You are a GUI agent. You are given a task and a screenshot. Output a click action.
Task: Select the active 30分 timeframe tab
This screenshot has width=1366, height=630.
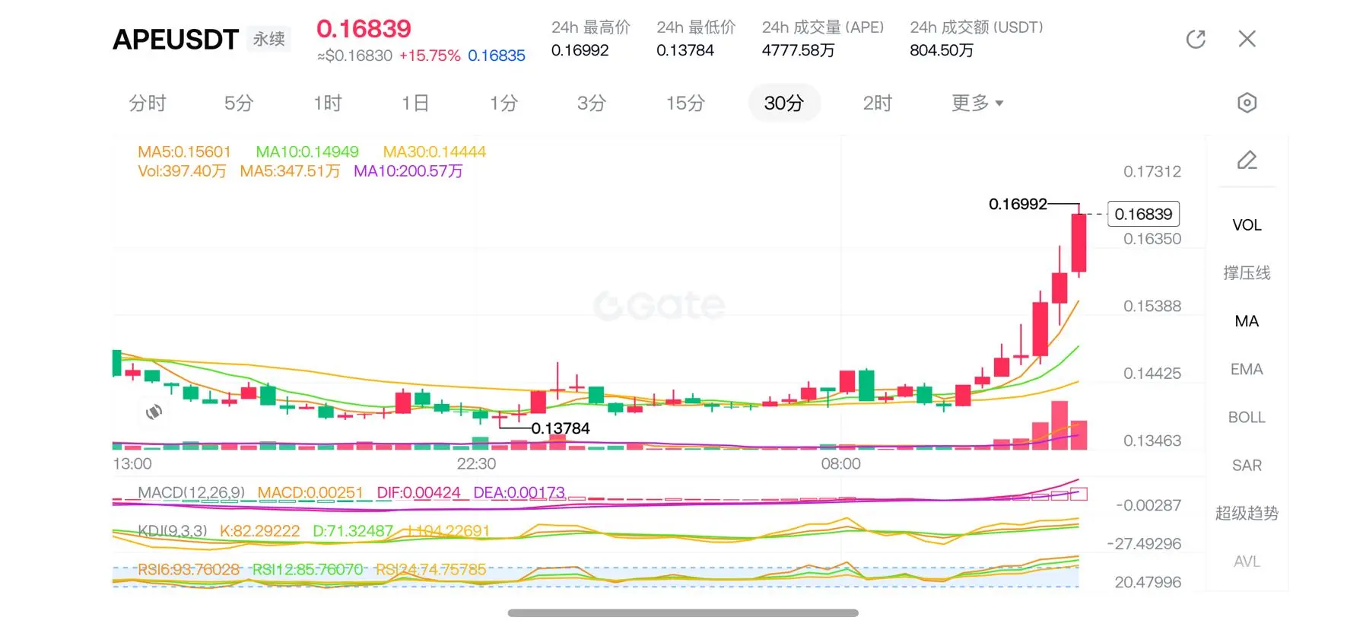784,103
